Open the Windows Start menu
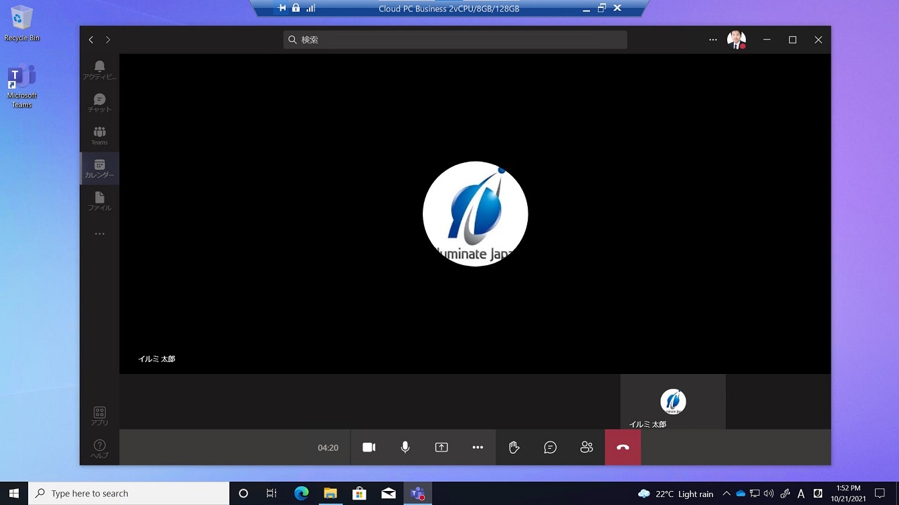Image resolution: width=899 pixels, height=505 pixels. (14, 494)
